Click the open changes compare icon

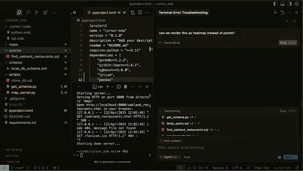click(133, 13)
